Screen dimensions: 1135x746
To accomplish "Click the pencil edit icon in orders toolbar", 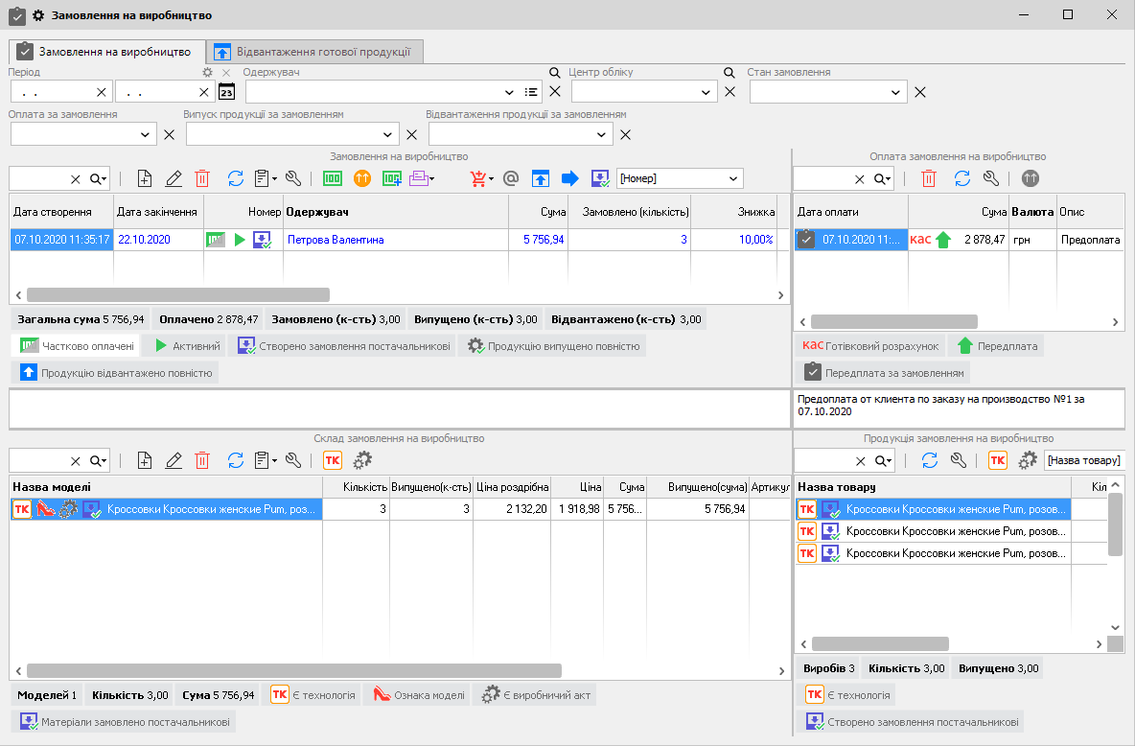I will pyautogui.click(x=174, y=178).
